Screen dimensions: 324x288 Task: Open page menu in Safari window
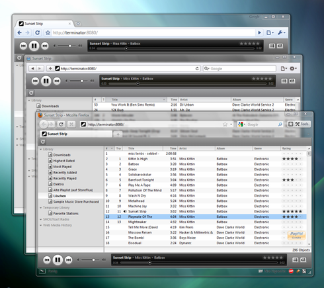(x=284, y=69)
